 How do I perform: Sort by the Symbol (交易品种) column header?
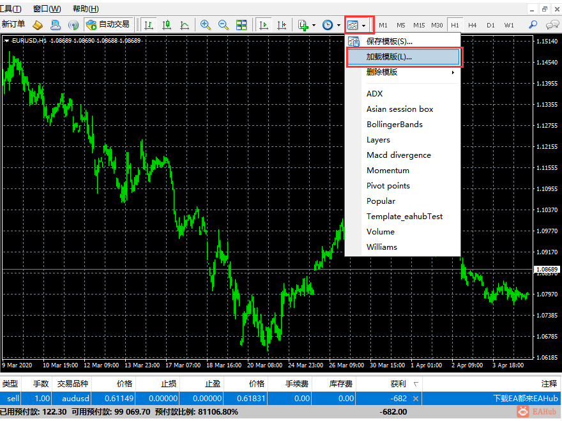click(x=72, y=384)
